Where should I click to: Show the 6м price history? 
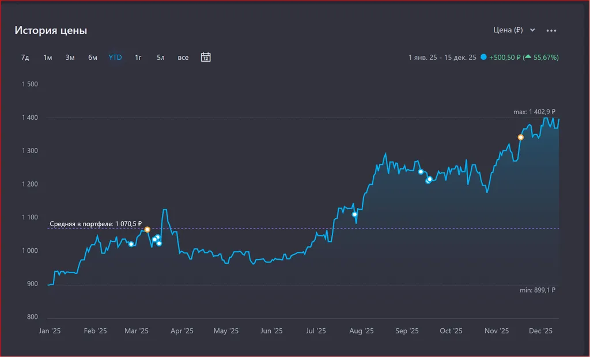[93, 58]
